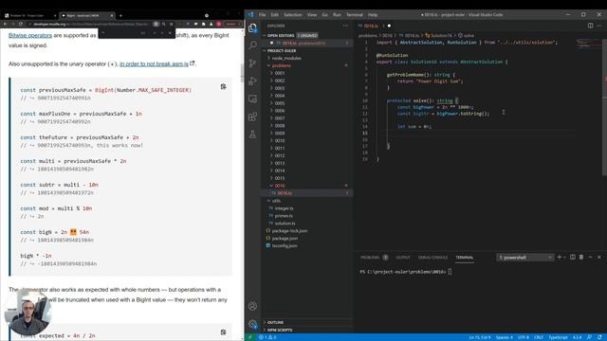The width and height of the screenshot is (607, 341).
Task: Select the 0016.ts editor tab
Action: [x=374, y=26]
